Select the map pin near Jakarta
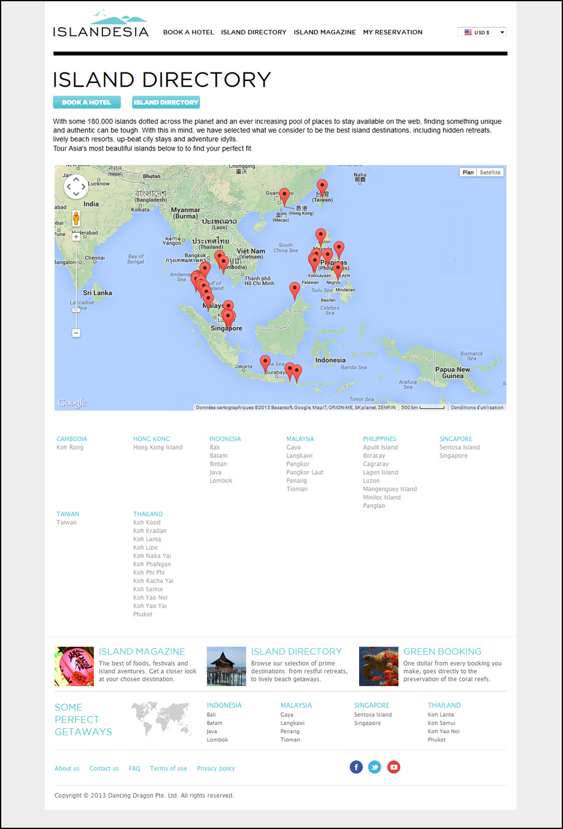Screen dimensions: 563x829 (x=265, y=364)
